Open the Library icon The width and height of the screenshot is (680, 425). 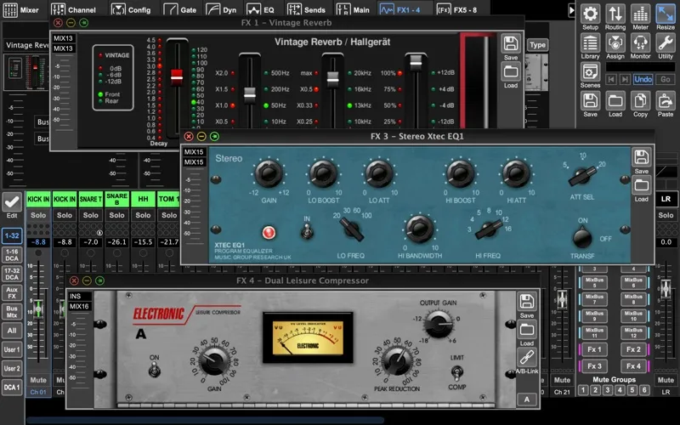tap(590, 43)
